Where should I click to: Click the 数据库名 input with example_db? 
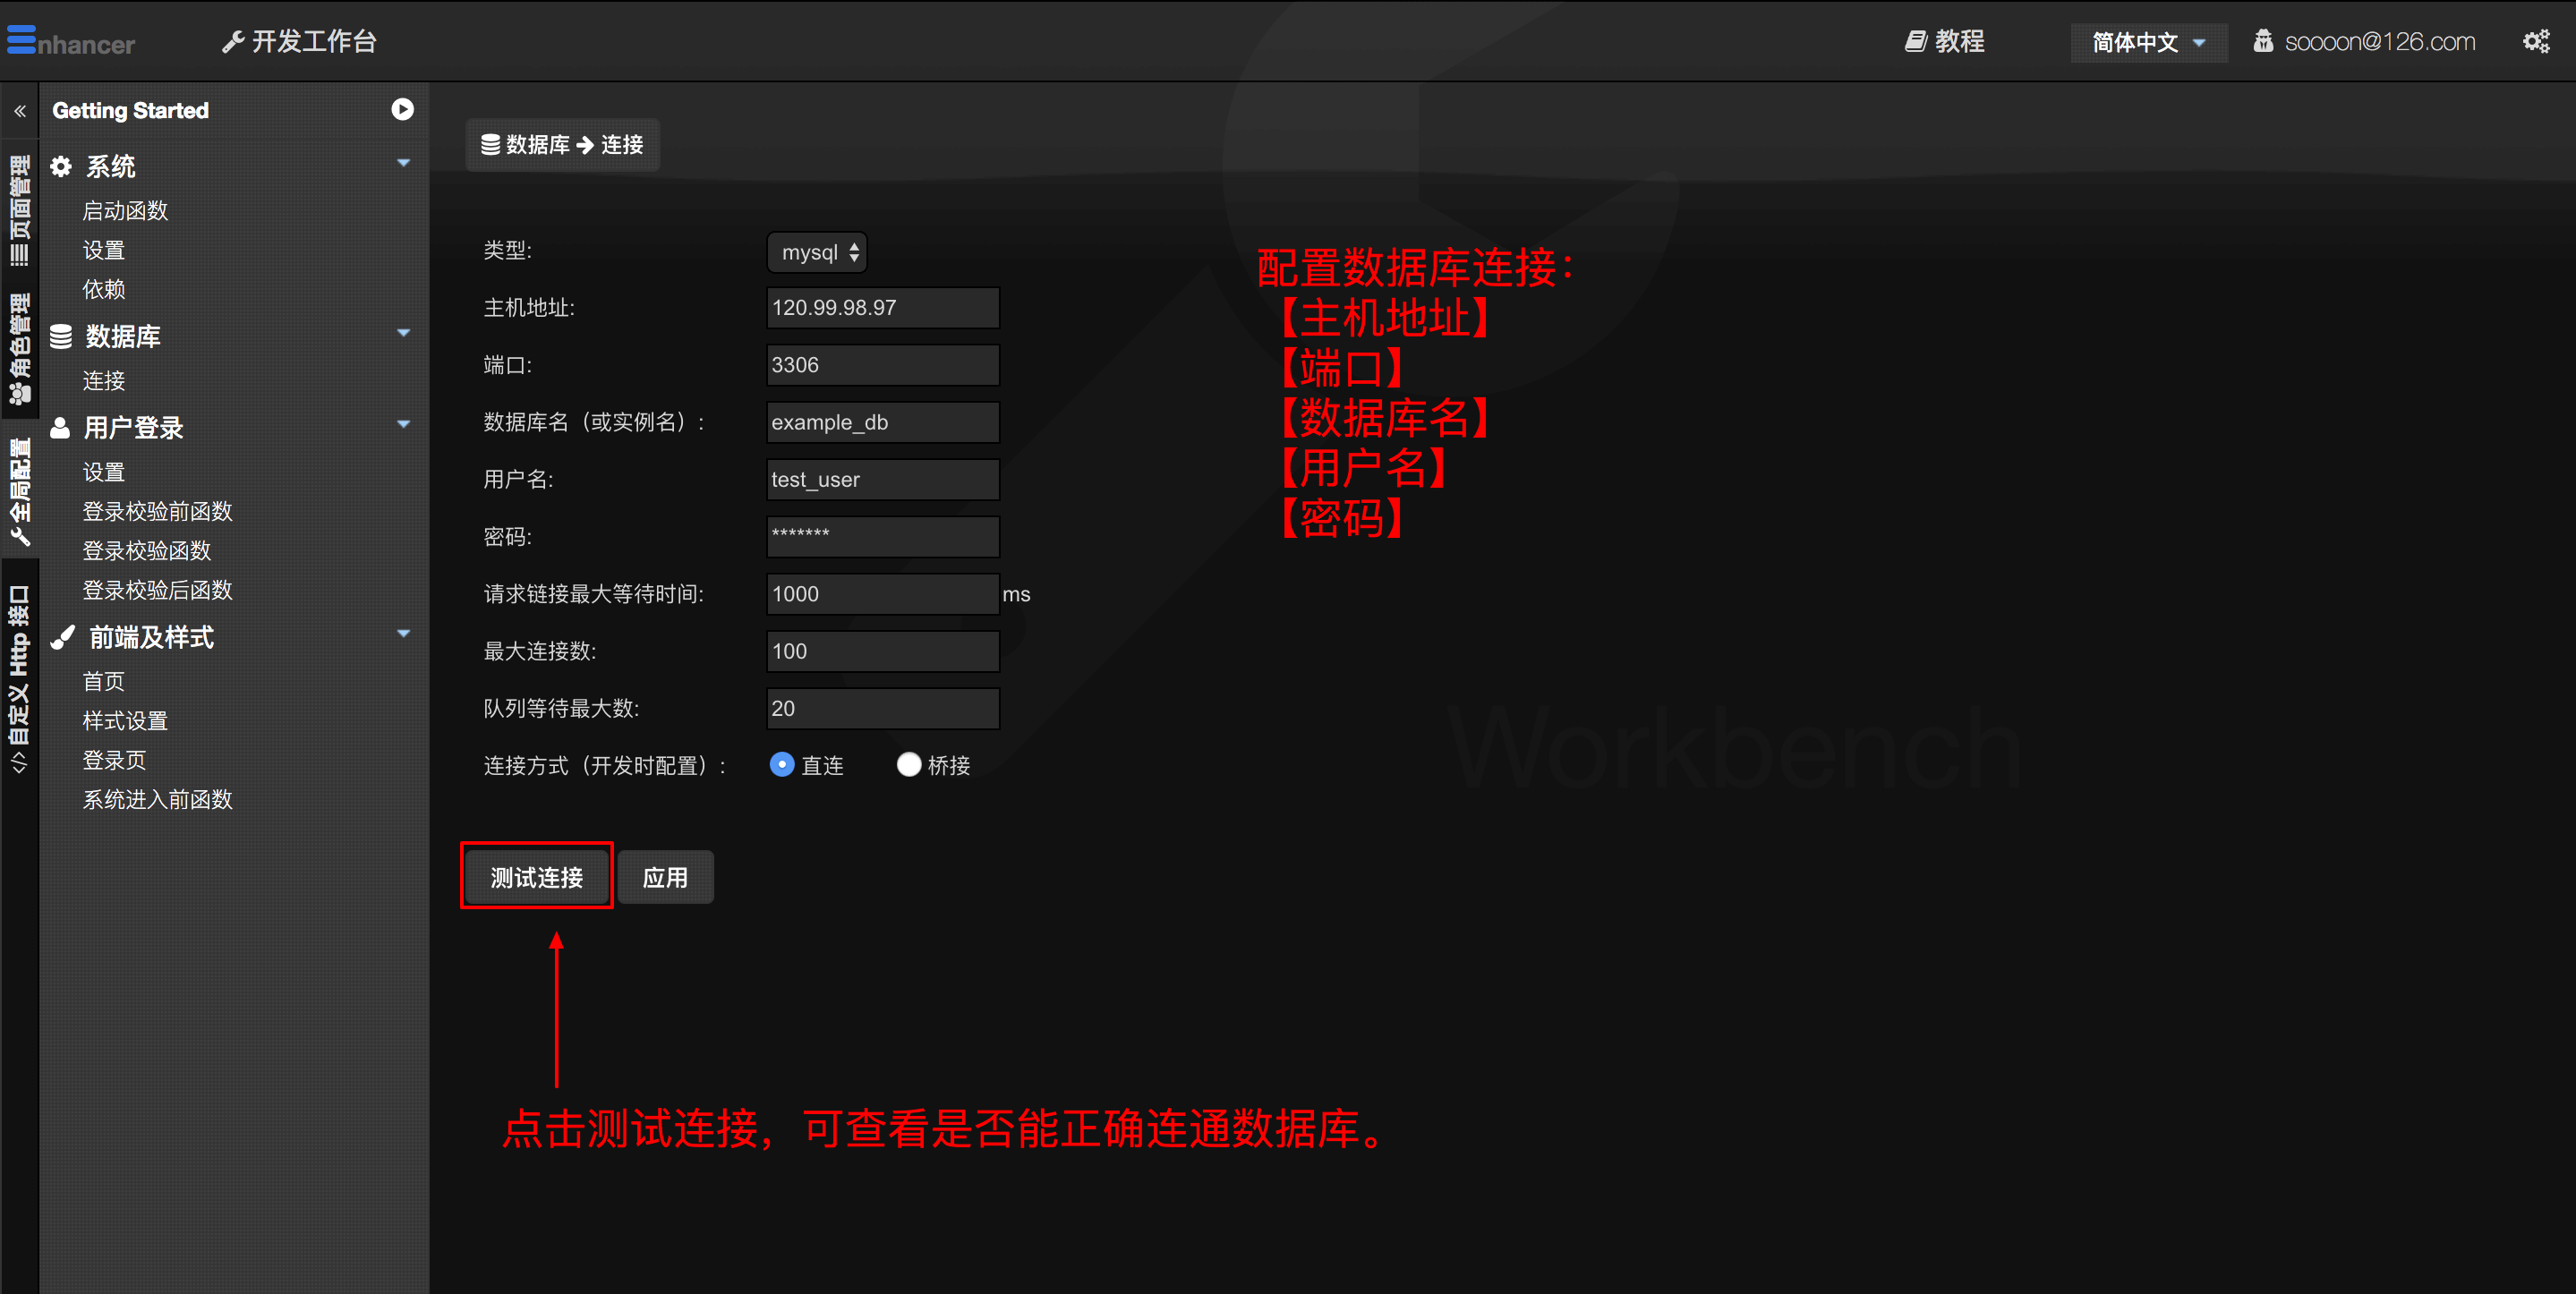(x=883, y=422)
